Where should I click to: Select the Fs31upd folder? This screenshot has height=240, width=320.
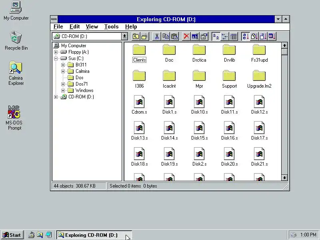[259, 54]
